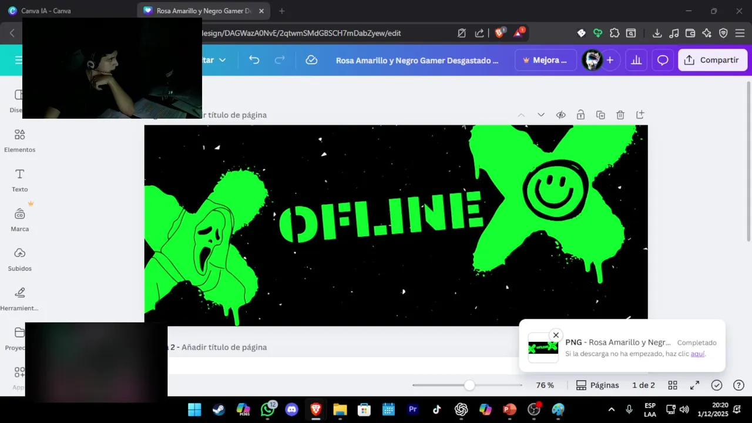Expand the editing mode dropdown chevron

pyautogui.click(x=222, y=60)
